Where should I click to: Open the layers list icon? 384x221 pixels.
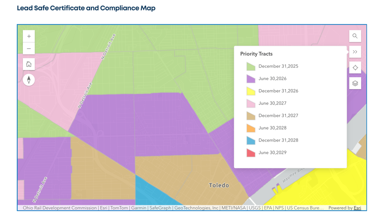pyautogui.click(x=355, y=84)
